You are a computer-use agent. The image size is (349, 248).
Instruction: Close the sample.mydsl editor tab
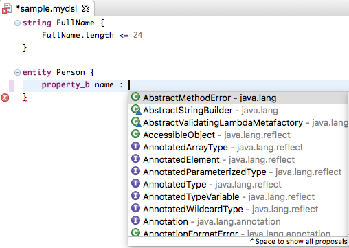86,8
